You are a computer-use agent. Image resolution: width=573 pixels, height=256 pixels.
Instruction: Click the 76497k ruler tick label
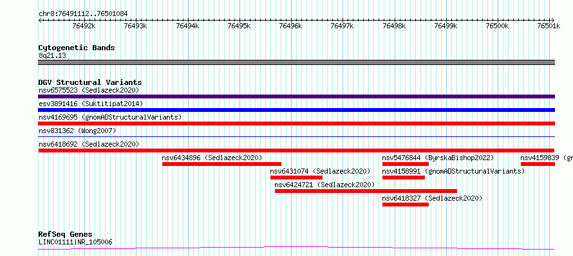[x=343, y=26]
